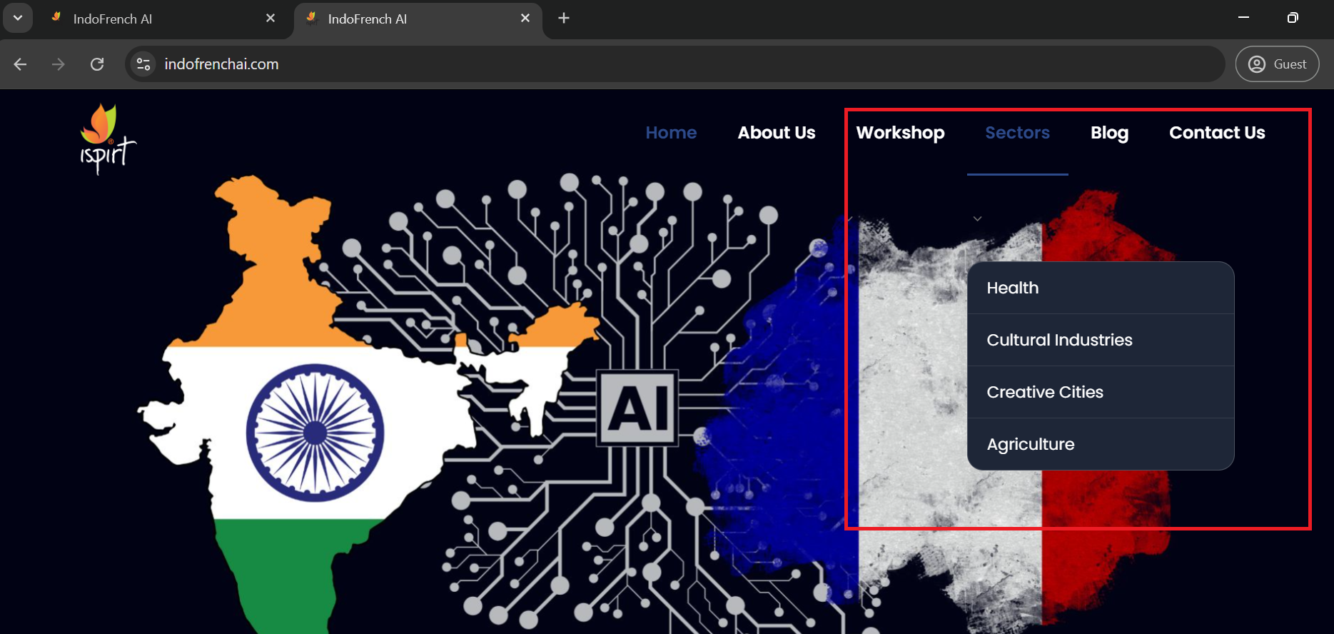The height and width of the screenshot is (634, 1334).
Task: Open the Agriculture sector page
Action: click(1101, 444)
